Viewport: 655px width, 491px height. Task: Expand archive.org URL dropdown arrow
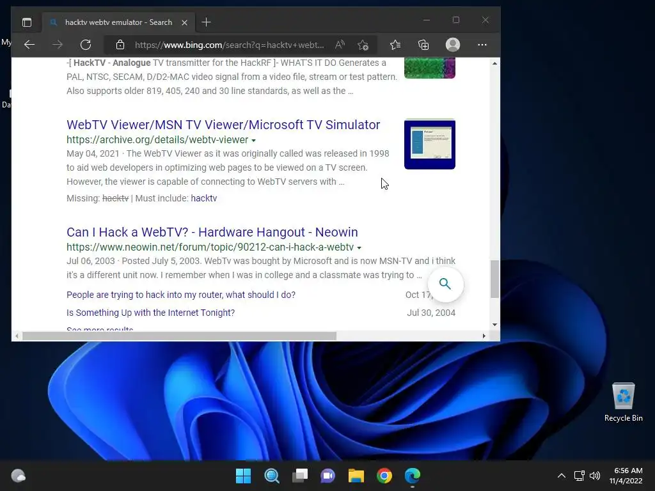pyautogui.click(x=253, y=140)
